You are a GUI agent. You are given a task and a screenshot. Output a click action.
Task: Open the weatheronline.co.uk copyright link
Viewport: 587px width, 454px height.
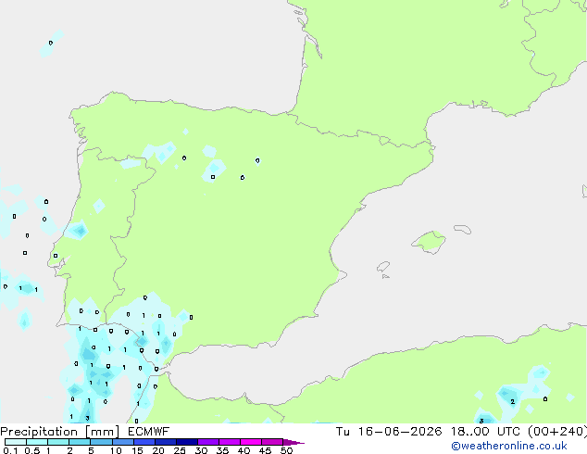(509, 446)
